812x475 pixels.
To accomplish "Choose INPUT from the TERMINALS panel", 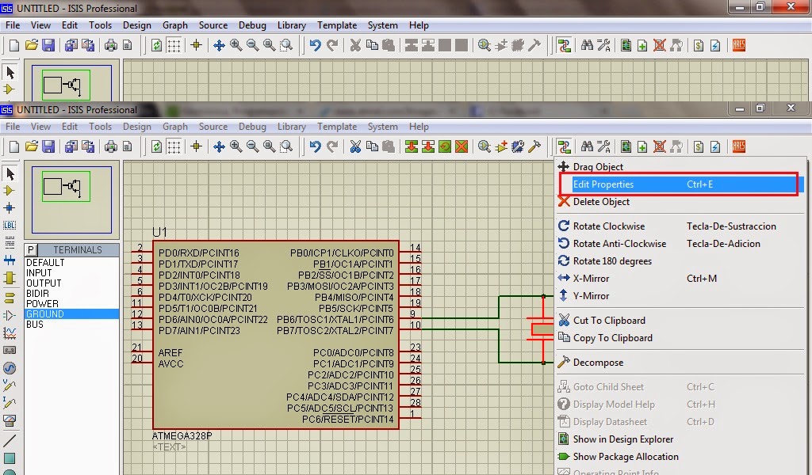I will 45,272.
